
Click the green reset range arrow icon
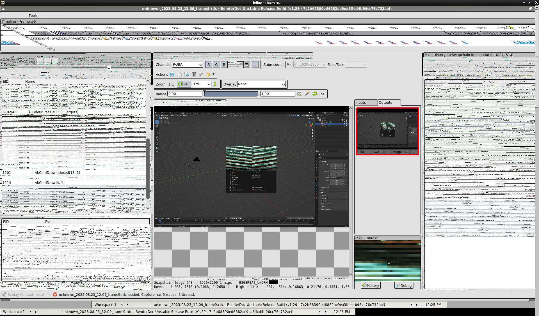coord(315,94)
